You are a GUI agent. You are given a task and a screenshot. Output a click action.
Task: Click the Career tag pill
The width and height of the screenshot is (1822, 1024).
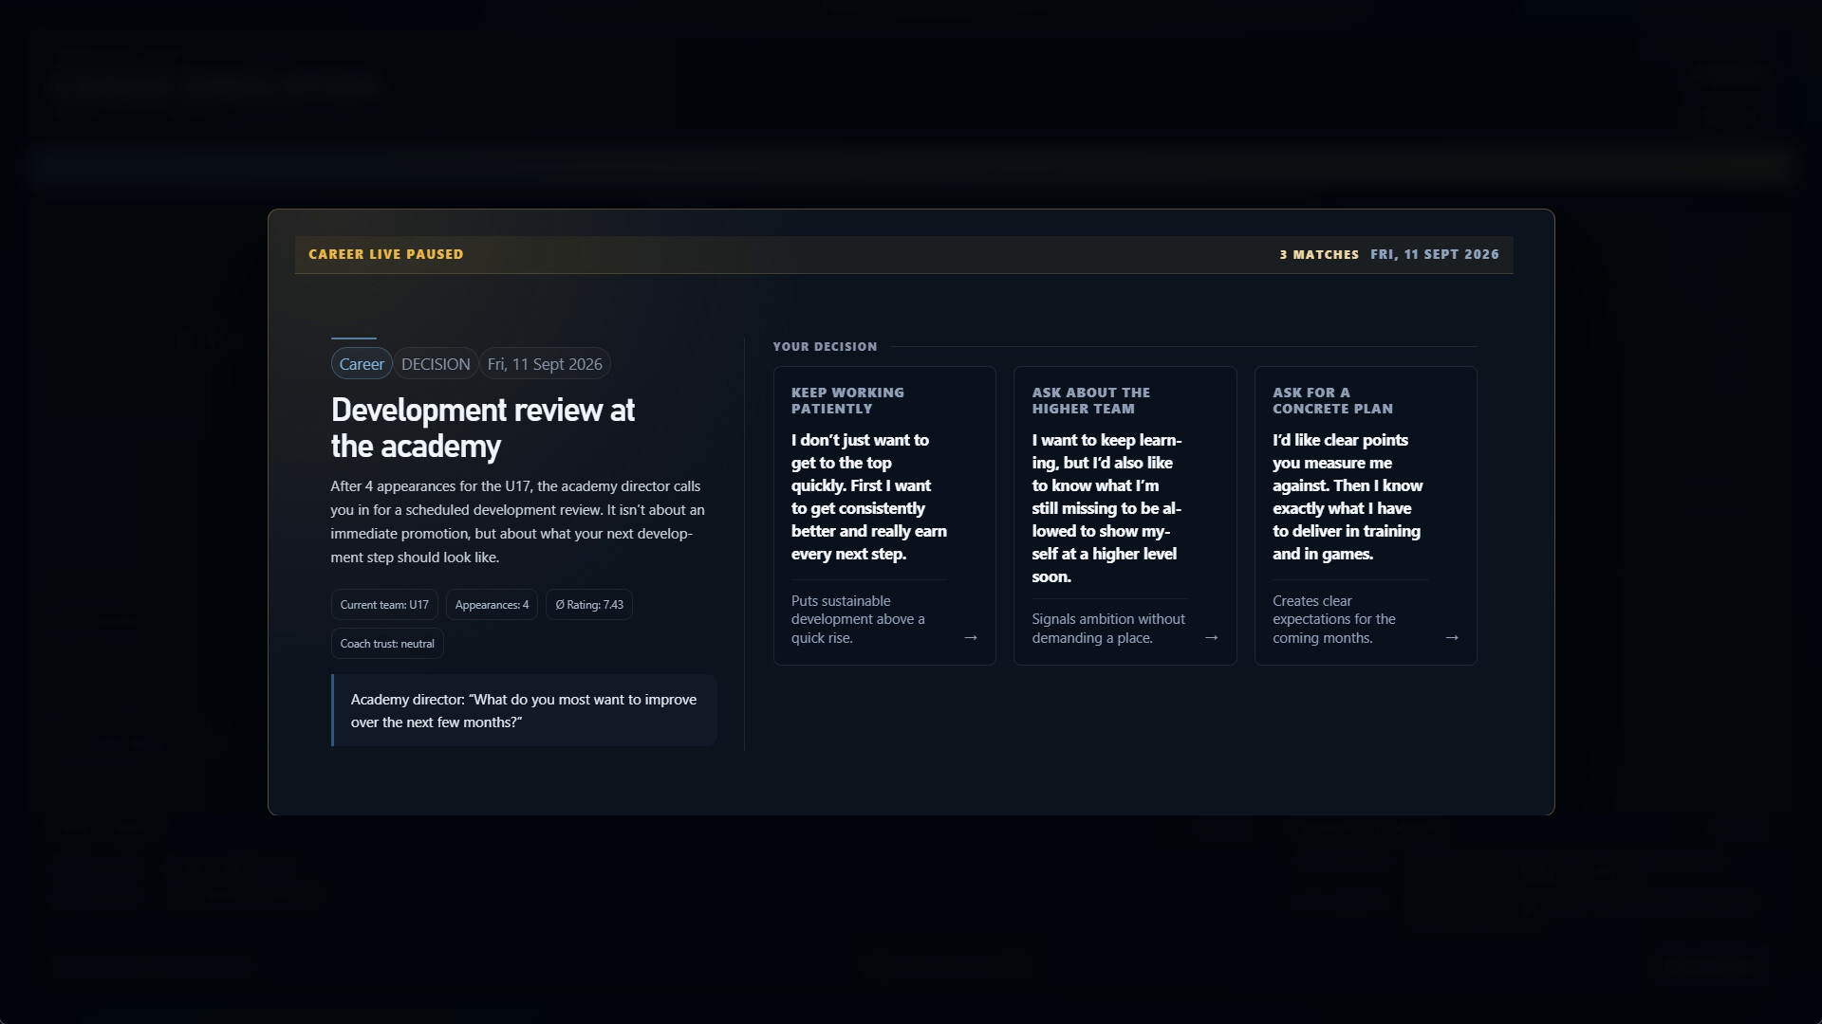click(x=362, y=364)
